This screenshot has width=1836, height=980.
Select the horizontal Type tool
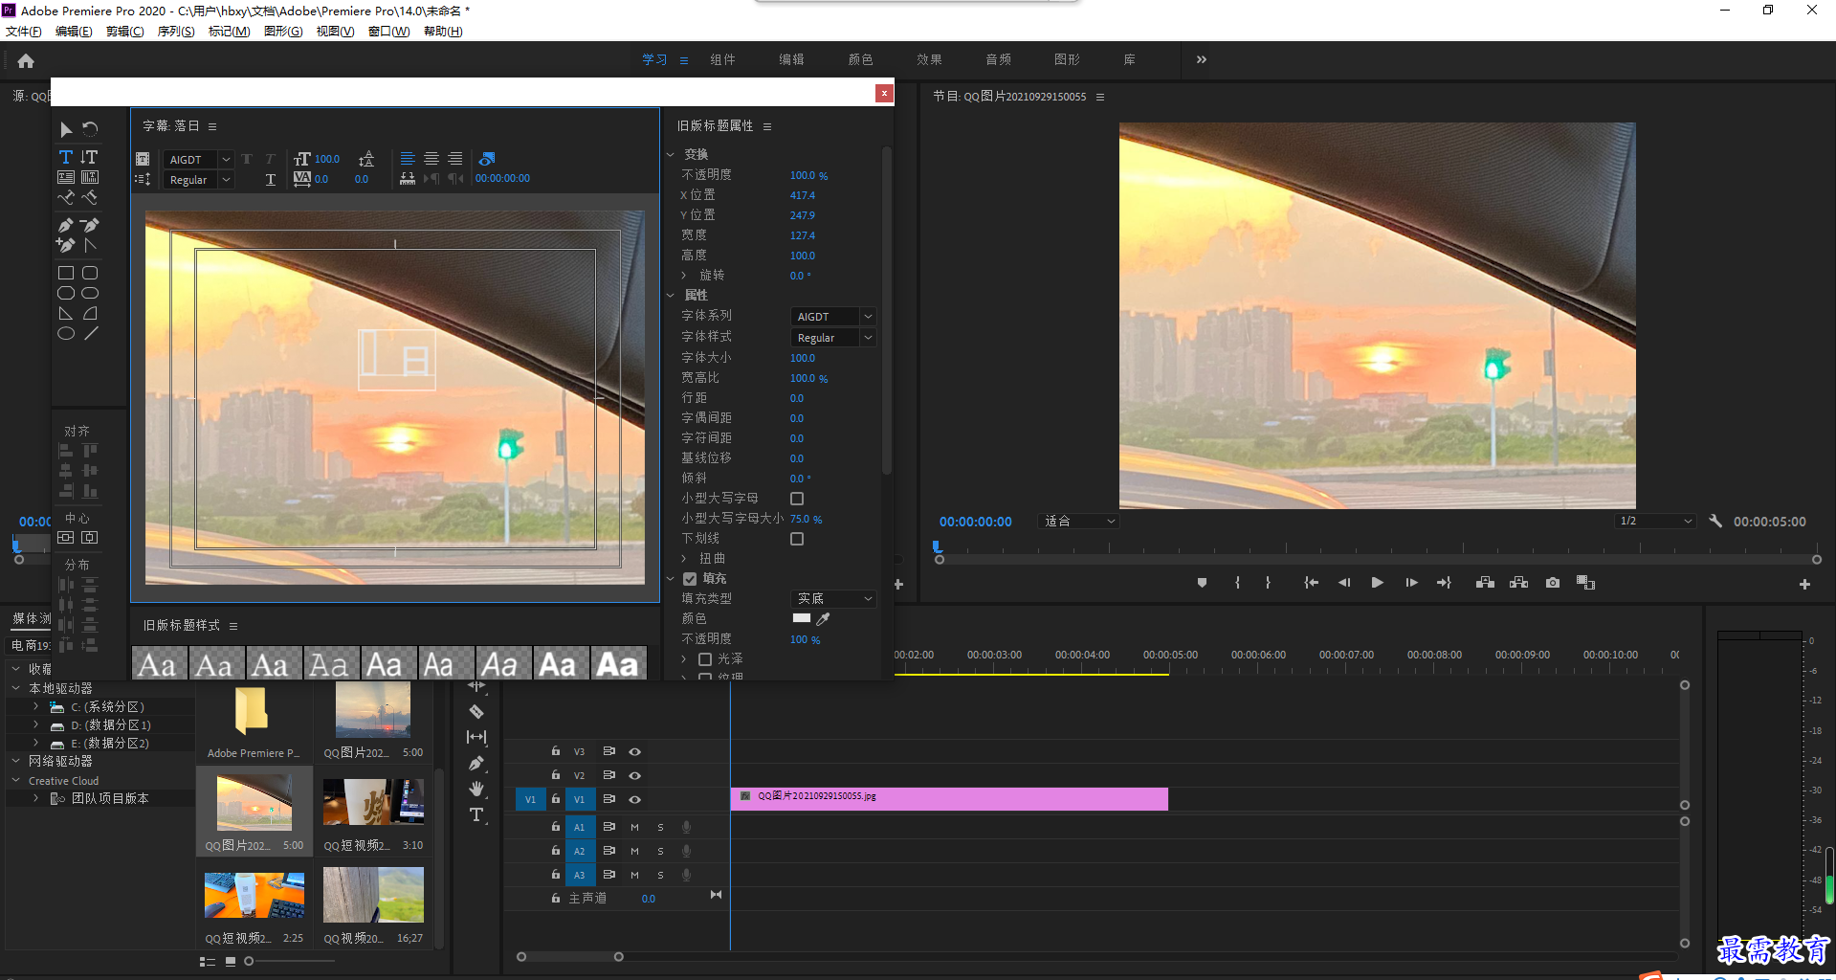pos(66,157)
